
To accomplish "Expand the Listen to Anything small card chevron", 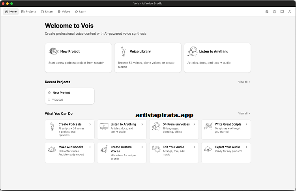I will [142, 124].
